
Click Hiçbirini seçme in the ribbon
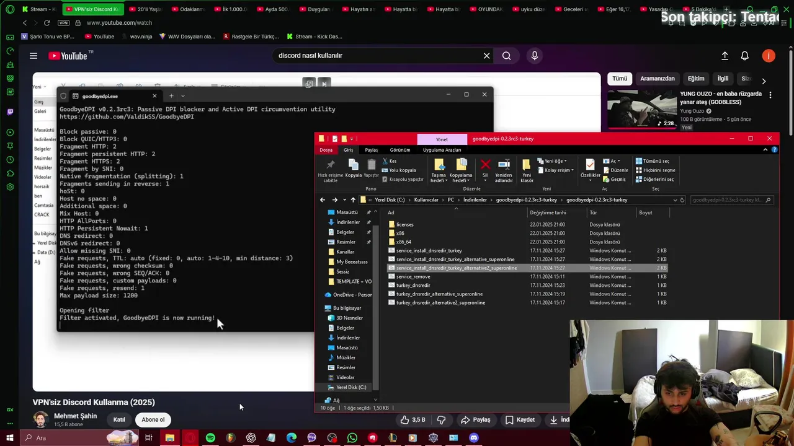click(655, 170)
